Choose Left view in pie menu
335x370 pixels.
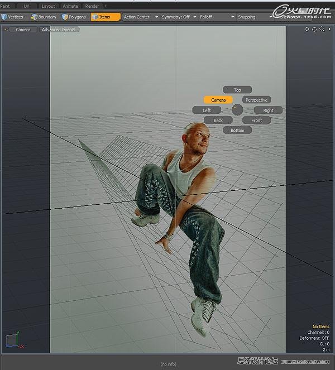(x=207, y=110)
